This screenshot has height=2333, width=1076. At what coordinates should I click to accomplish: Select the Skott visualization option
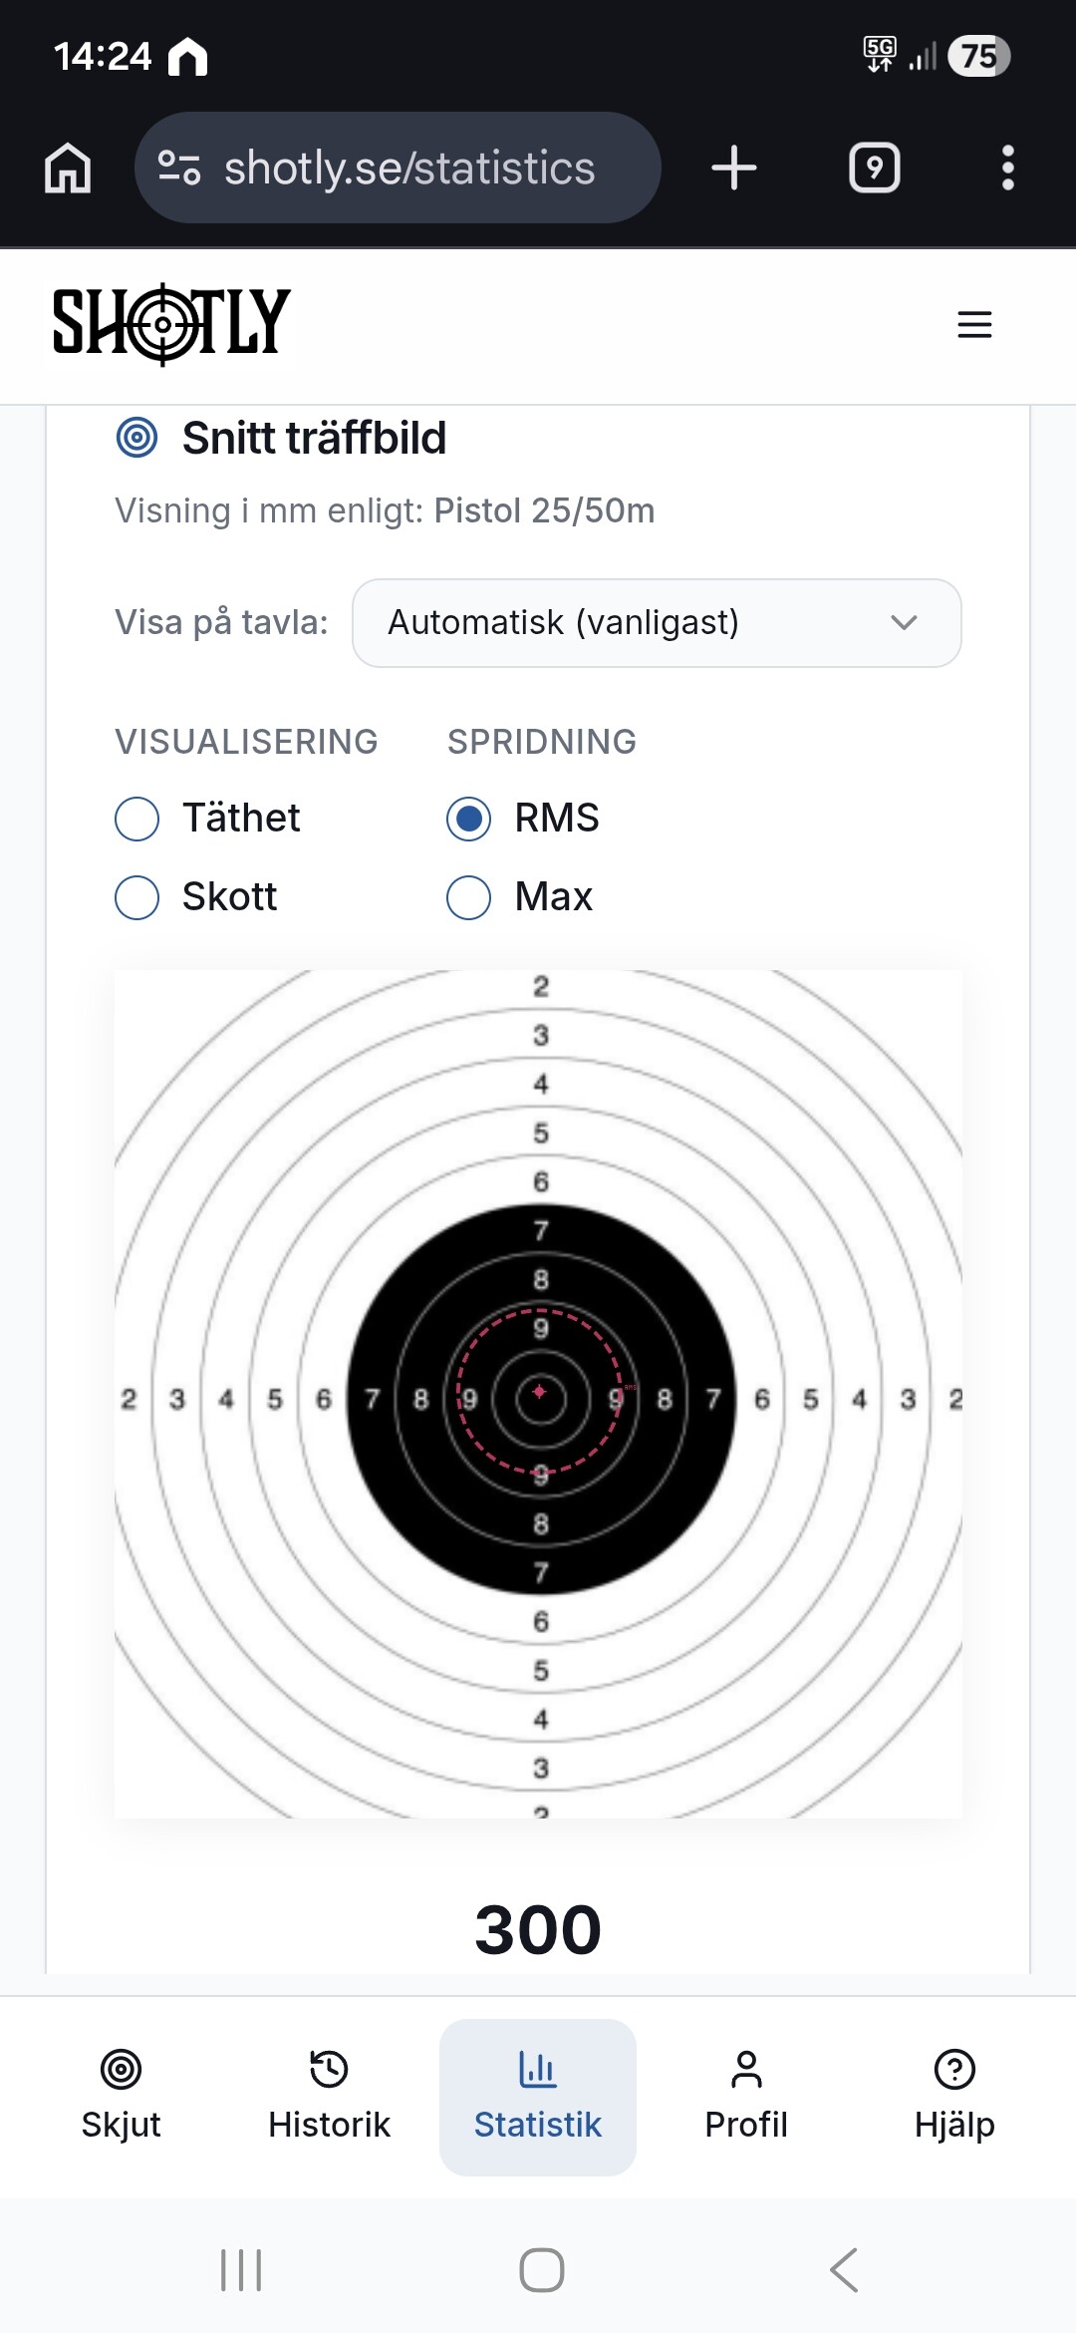pos(137,897)
